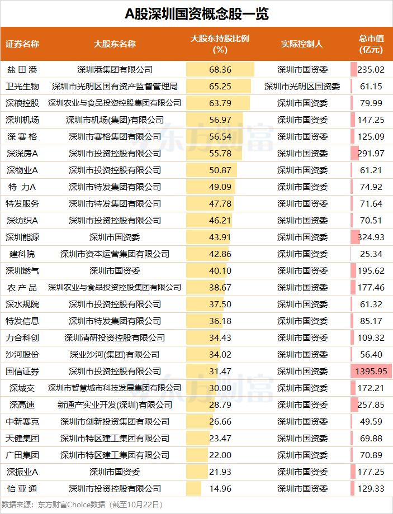Click the data source footer 东方财富Choice数据
393x514 pixels.
(72, 505)
